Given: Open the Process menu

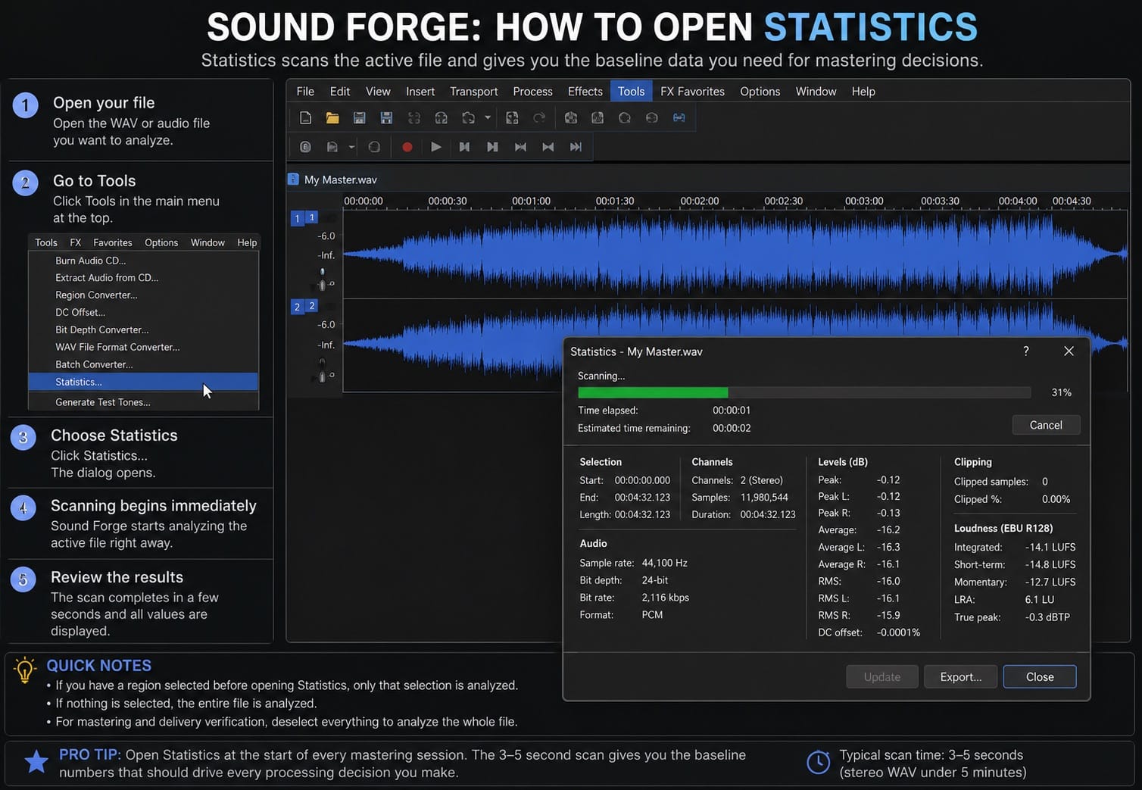Looking at the screenshot, I should [x=533, y=91].
